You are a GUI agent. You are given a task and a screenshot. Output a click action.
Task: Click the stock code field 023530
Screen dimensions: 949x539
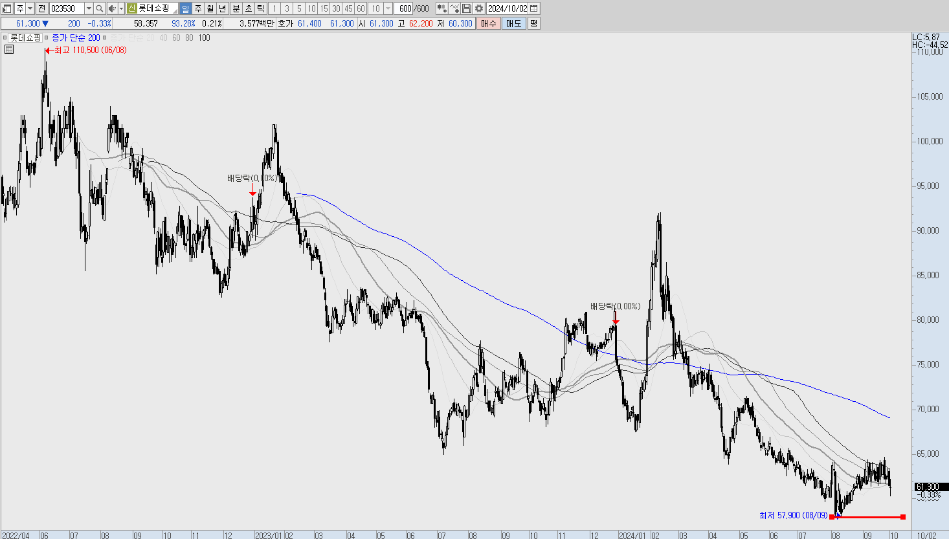tap(67, 8)
